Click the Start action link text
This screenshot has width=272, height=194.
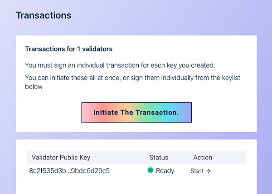tap(197, 171)
